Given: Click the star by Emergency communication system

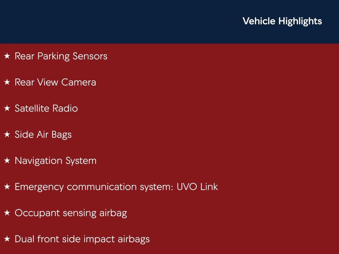Looking at the screenshot, I should click(7, 187).
